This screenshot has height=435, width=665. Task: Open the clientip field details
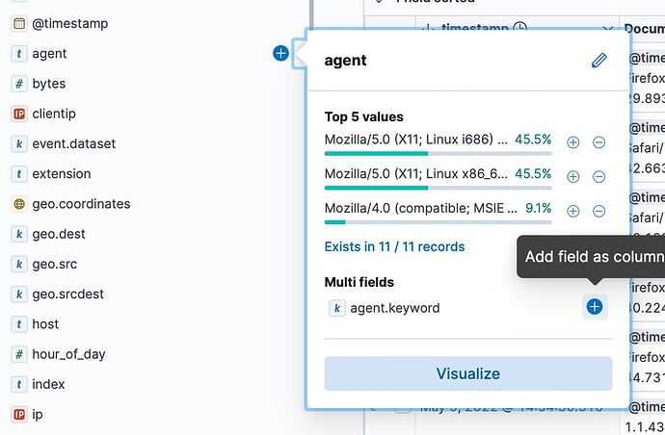pyautogui.click(x=53, y=114)
